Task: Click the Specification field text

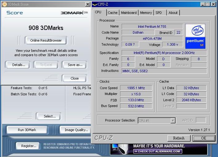Action: (x=164, y=53)
